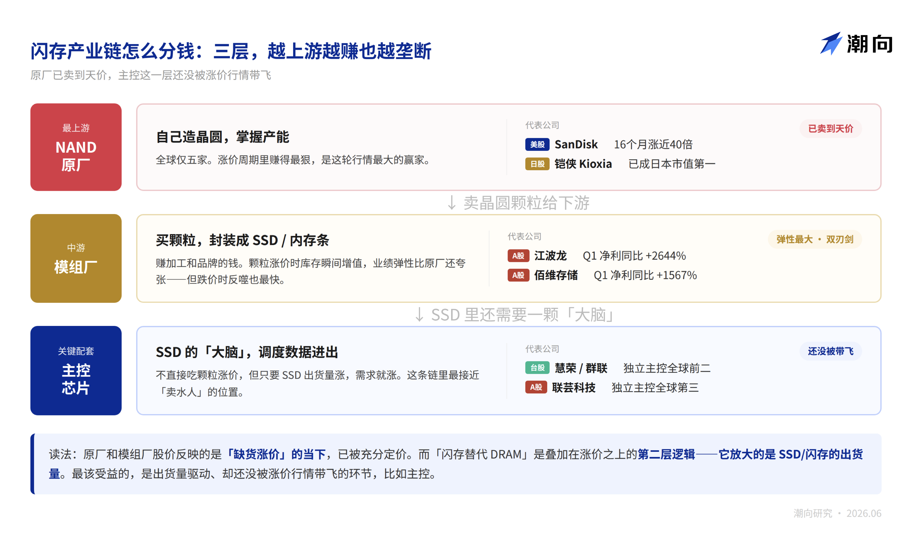Image resolution: width=912 pixels, height=557 pixels.
Task: Click the highlighted text 第二层逻辑
Action: pyautogui.click(x=666, y=454)
